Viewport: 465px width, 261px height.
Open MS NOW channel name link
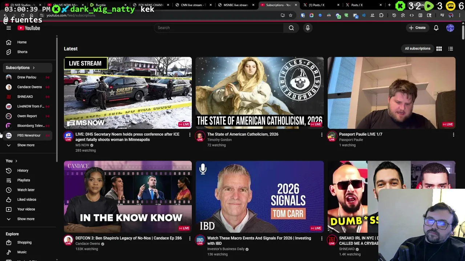coord(82,145)
